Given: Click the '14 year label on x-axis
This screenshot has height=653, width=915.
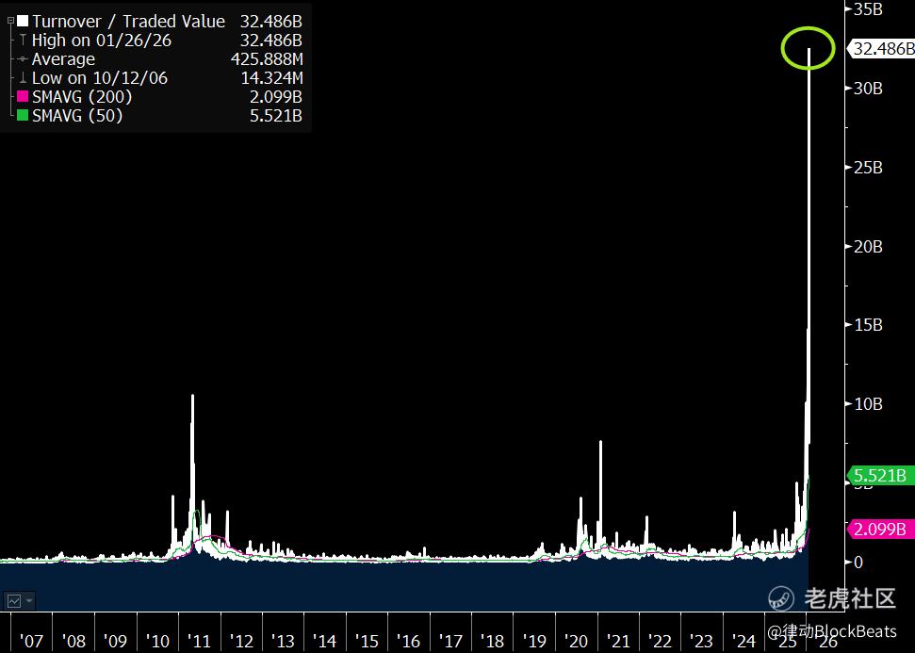Looking at the screenshot, I should (324, 642).
